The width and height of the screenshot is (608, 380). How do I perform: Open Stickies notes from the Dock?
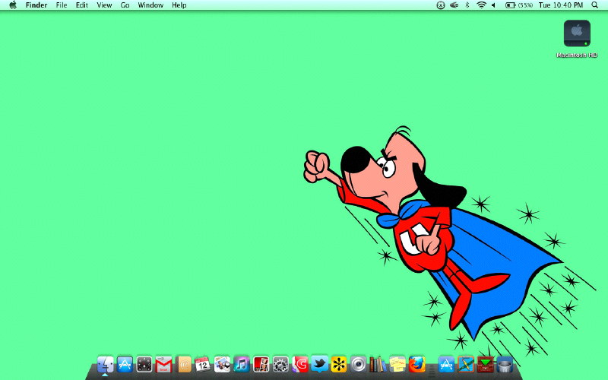tap(397, 365)
